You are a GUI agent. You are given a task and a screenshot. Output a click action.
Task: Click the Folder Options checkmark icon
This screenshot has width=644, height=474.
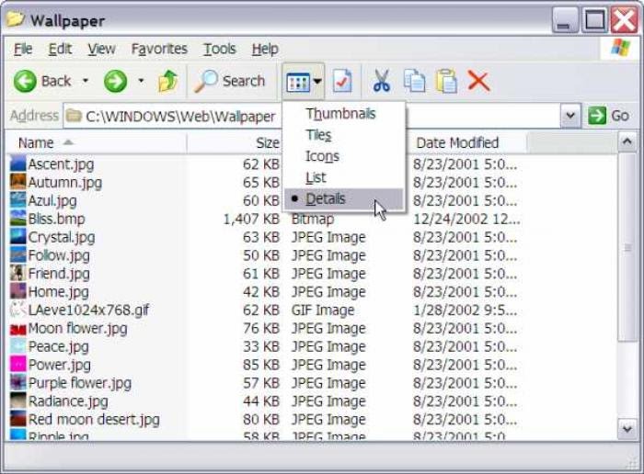click(x=342, y=81)
